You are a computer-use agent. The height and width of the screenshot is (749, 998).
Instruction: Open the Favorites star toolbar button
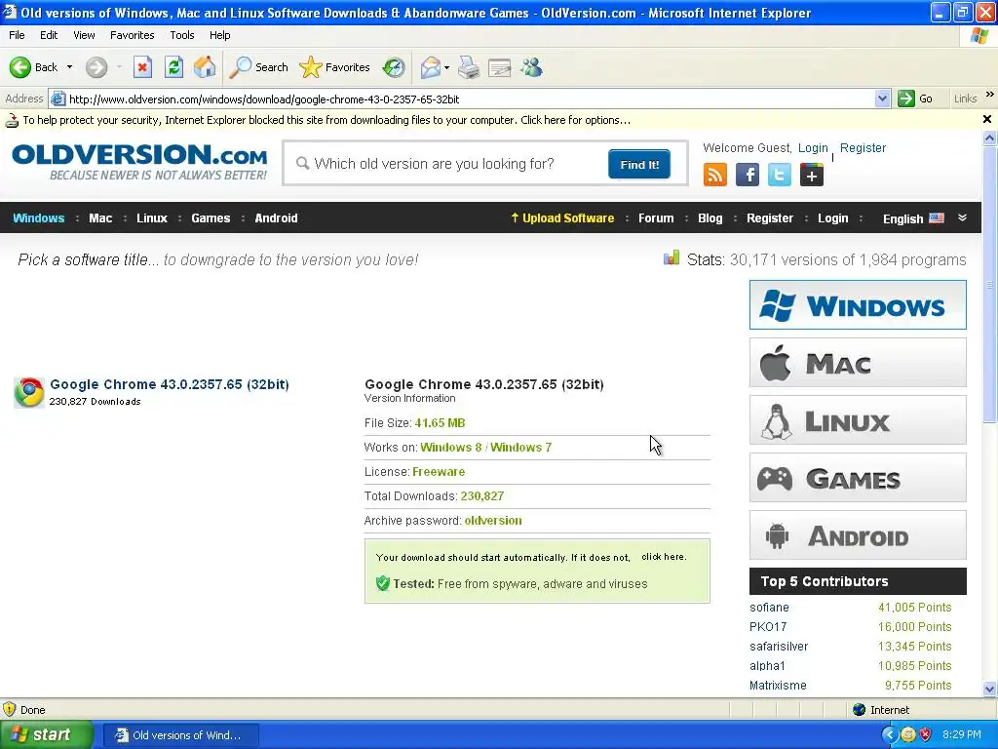[335, 67]
